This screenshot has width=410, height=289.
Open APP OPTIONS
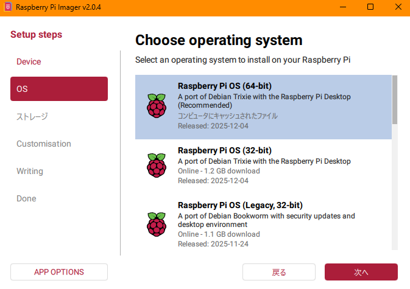(59, 272)
